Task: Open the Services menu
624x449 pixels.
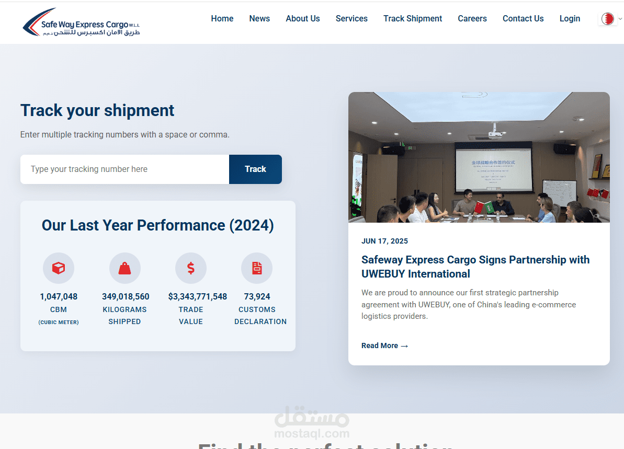Action: point(351,19)
